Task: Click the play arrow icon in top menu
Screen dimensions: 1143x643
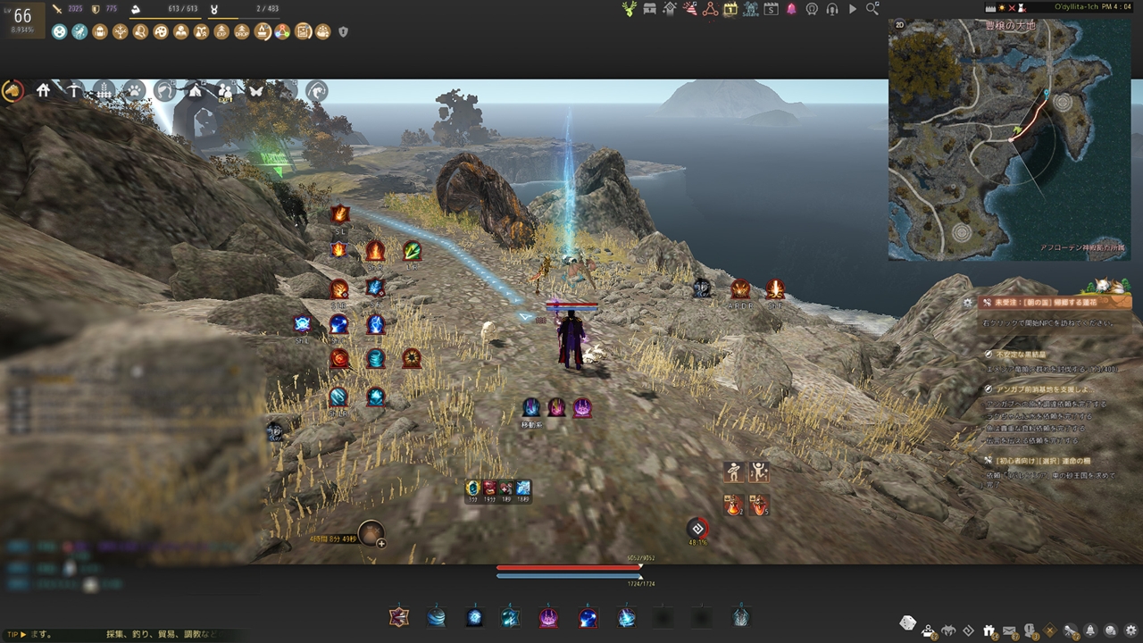Action: pyautogui.click(x=853, y=9)
